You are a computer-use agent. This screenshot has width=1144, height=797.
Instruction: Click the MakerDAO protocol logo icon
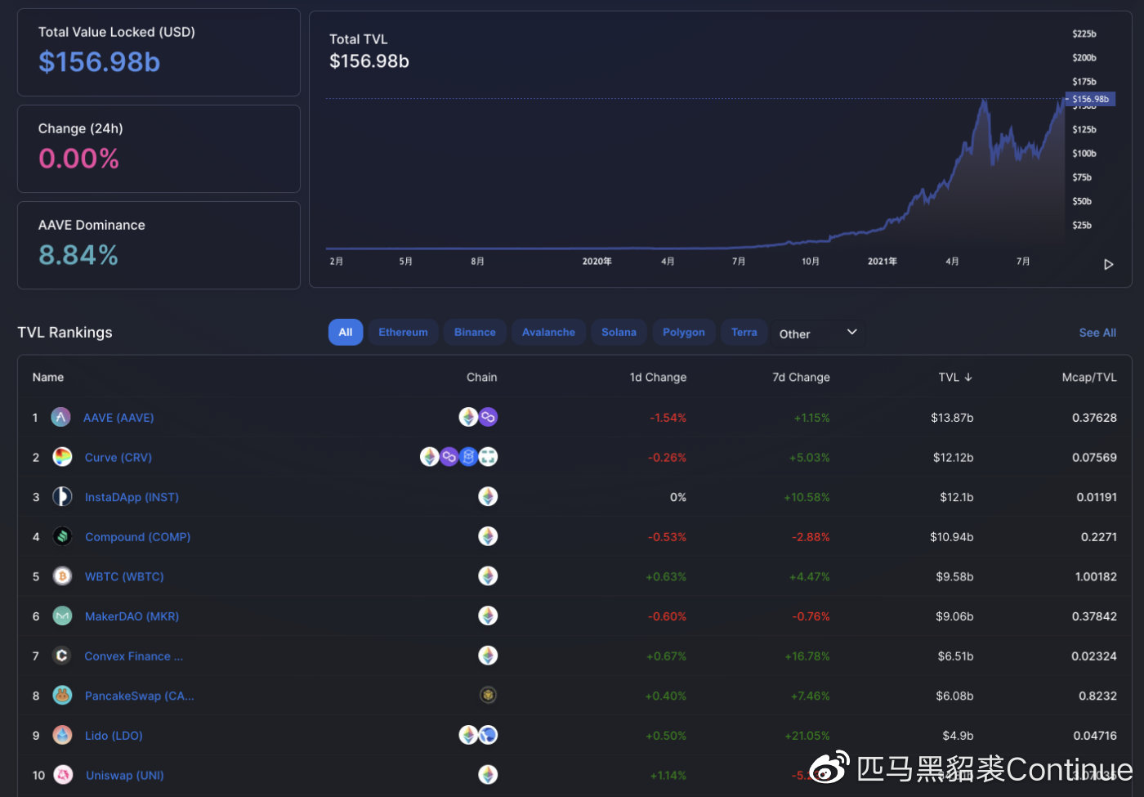point(62,616)
